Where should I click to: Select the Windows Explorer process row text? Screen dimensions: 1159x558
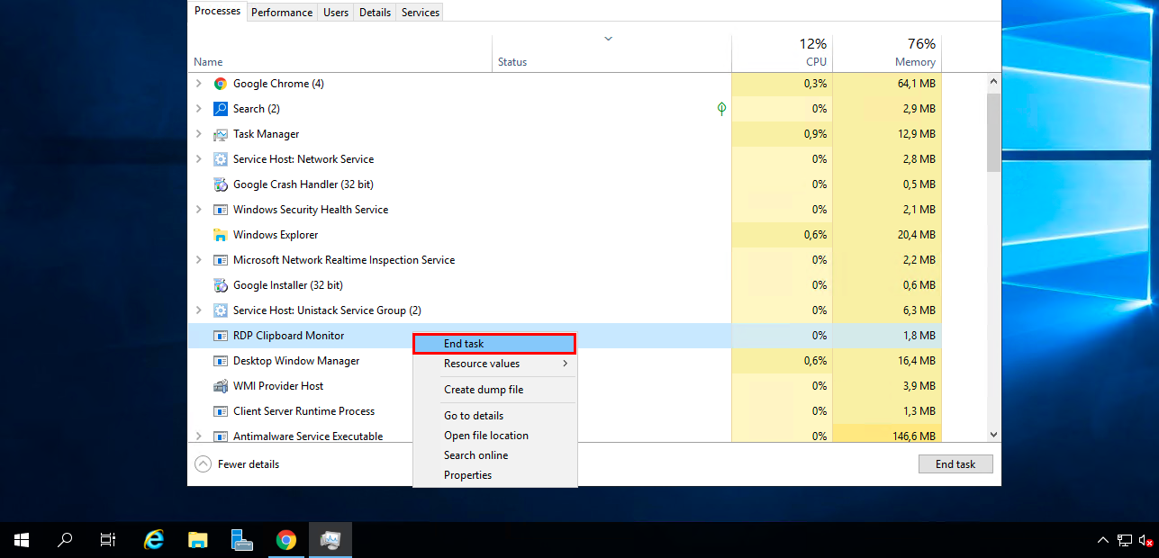276,235
